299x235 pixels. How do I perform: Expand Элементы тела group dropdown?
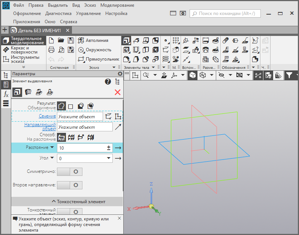coord(153,67)
